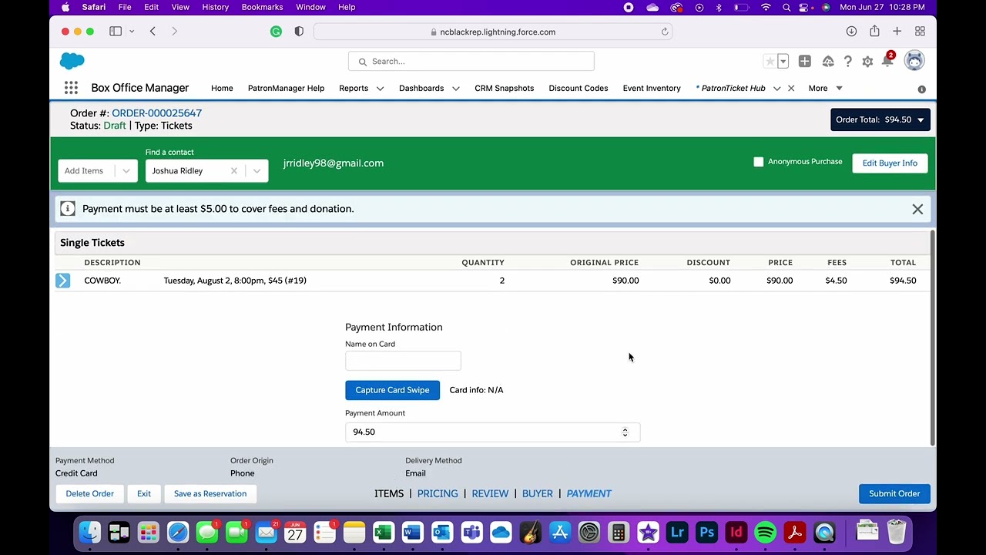986x555 pixels.
Task: Open the History menu
Action: click(x=215, y=7)
